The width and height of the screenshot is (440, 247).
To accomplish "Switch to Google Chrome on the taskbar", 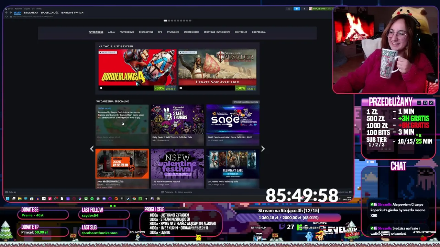I will coord(134,199).
